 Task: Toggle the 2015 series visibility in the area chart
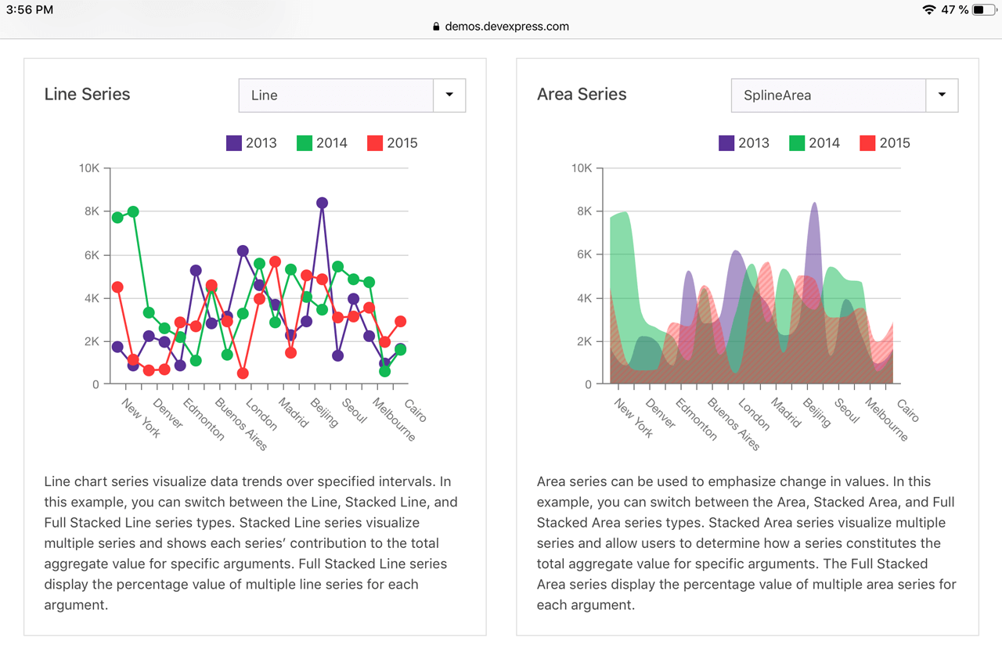pyautogui.click(x=884, y=142)
